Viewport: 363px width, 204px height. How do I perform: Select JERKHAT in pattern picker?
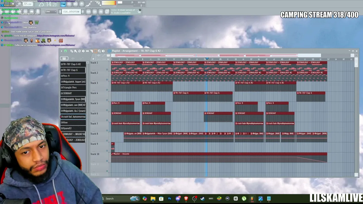click(x=73, y=93)
